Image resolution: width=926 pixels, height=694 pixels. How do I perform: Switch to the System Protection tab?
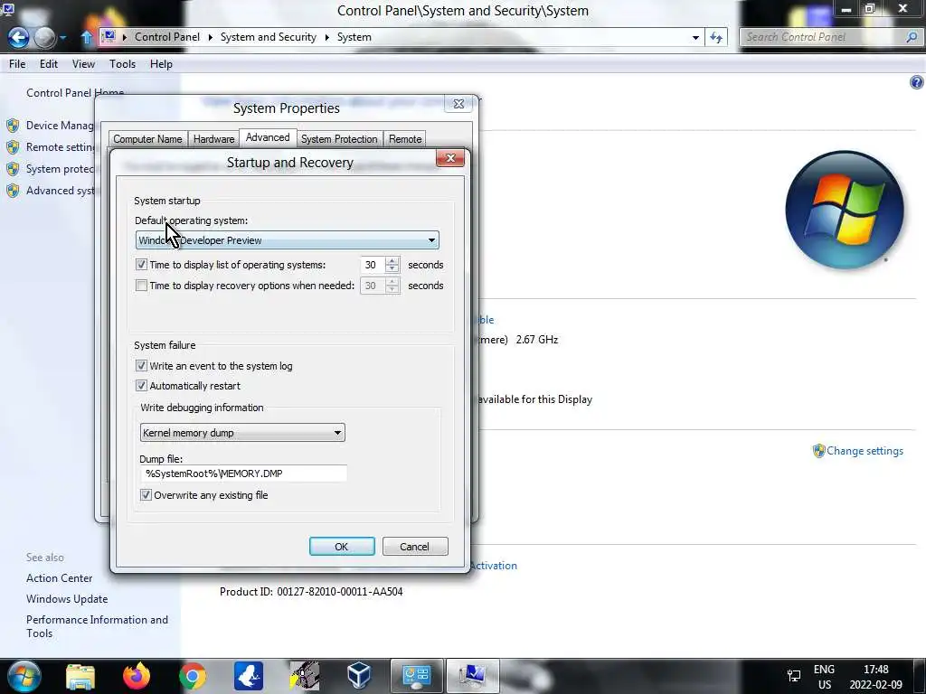[339, 138]
